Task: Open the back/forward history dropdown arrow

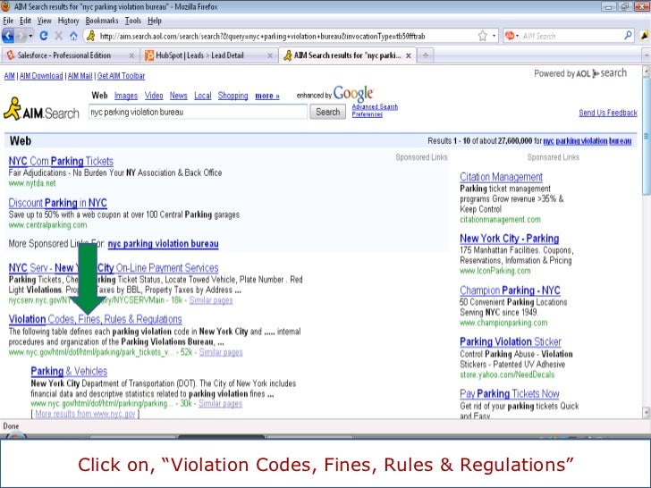Action: pos(30,36)
